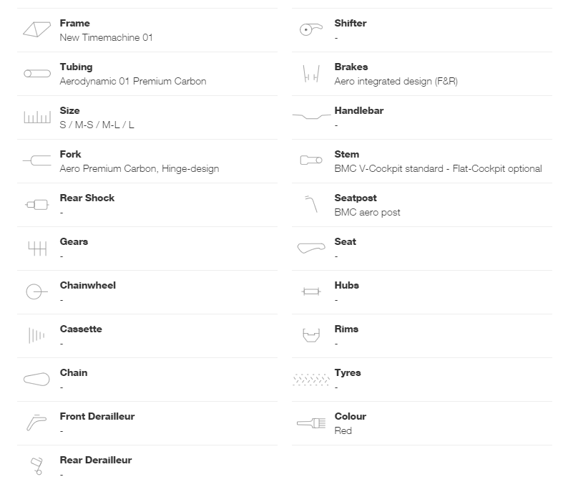This screenshot has width=563, height=487.
Task: Click the Chainwheel icon
Action: tap(36, 291)
